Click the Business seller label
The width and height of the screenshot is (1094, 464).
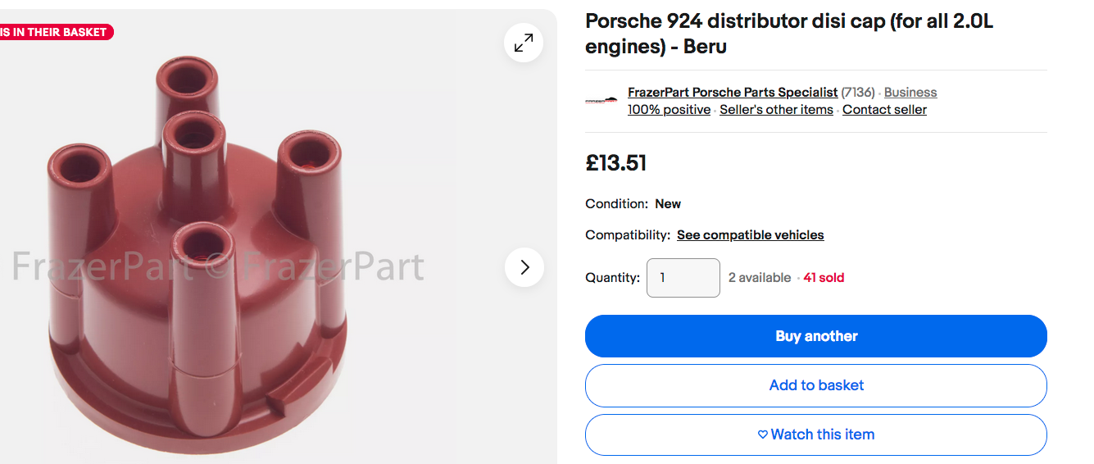pos(910,93)
